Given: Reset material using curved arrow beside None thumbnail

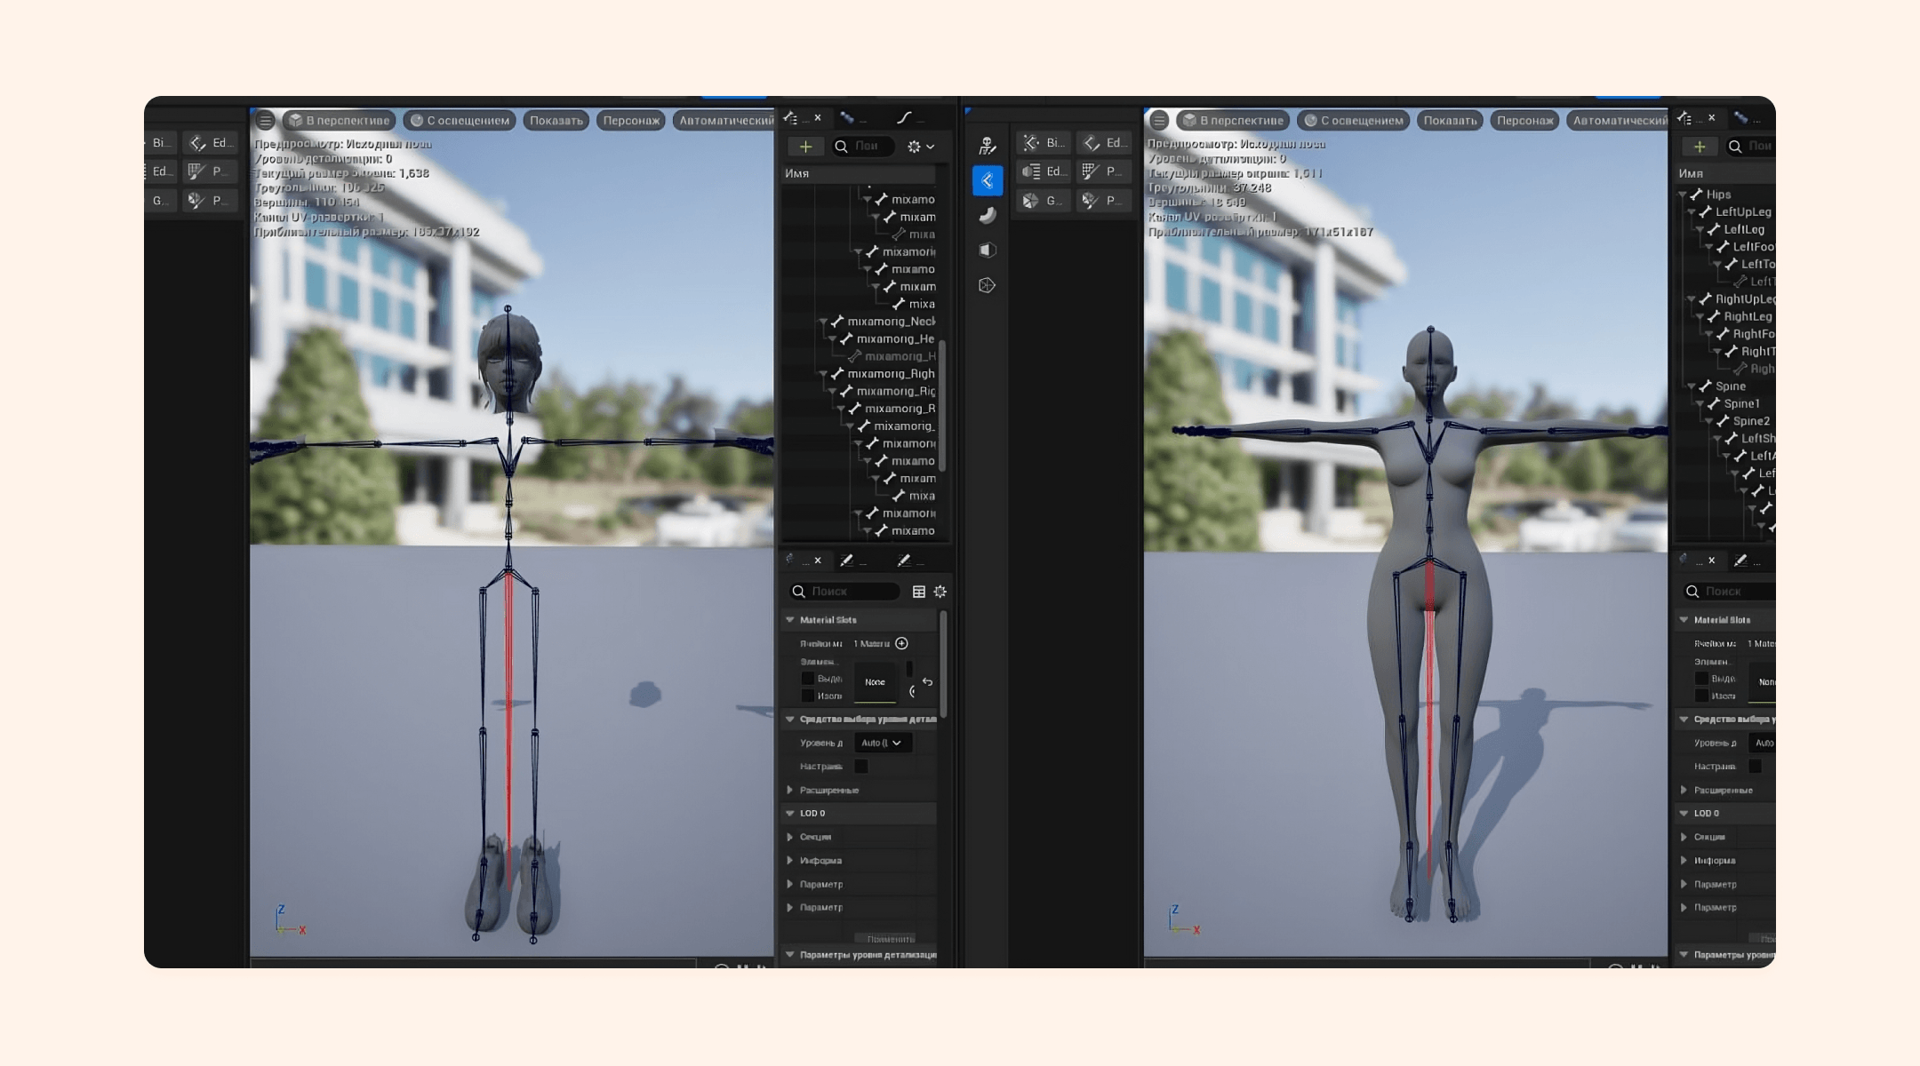Looking at the screenshot, I should pos(927,682).
